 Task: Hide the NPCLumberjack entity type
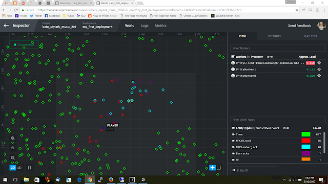pos(233,147)
